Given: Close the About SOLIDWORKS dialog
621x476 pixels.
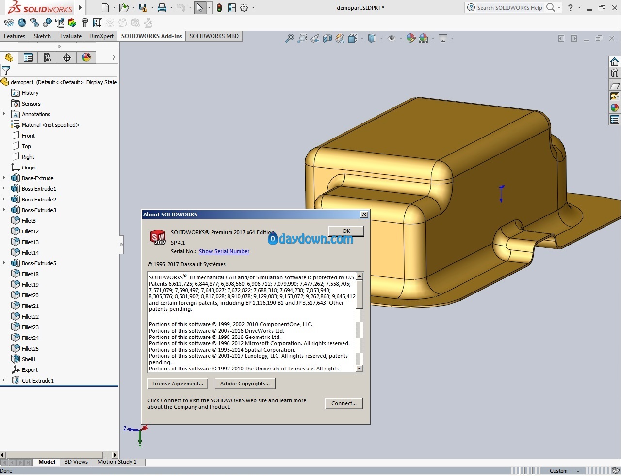Looking at the screenshot, I should (364, 215).
